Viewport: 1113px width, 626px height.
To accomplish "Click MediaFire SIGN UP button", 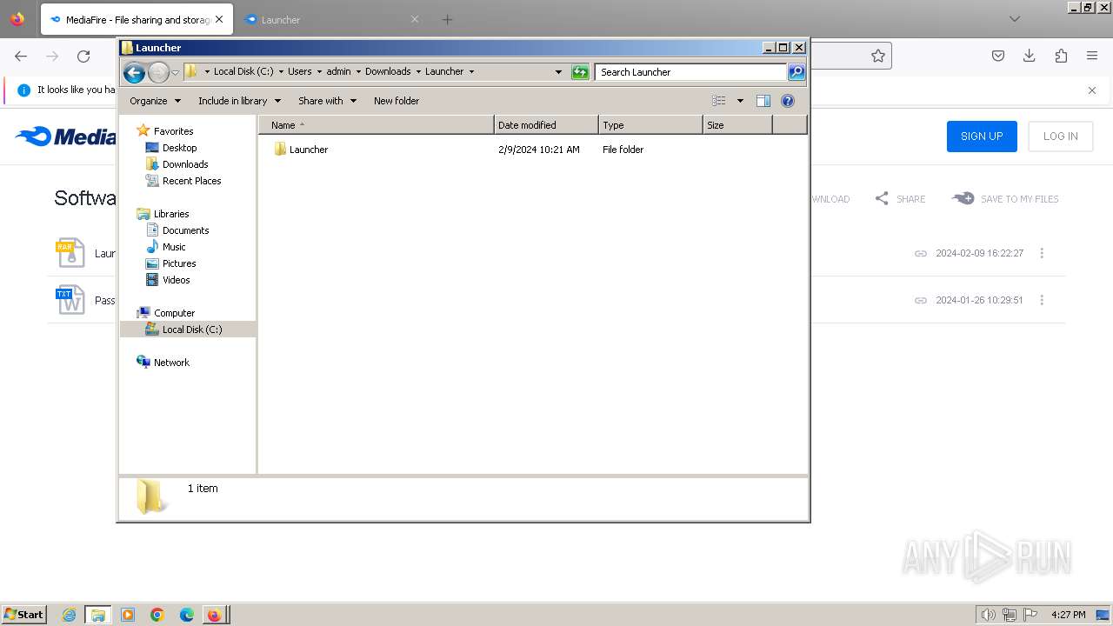I will (x=982, y=137).
